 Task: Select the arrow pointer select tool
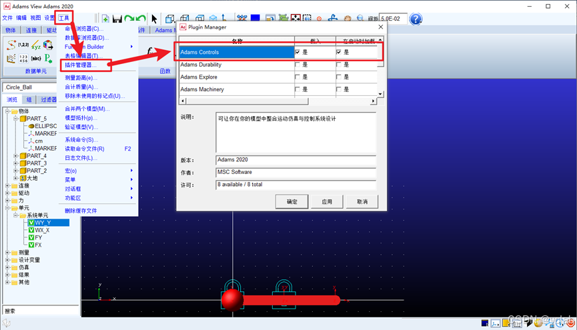coord(154,19)
